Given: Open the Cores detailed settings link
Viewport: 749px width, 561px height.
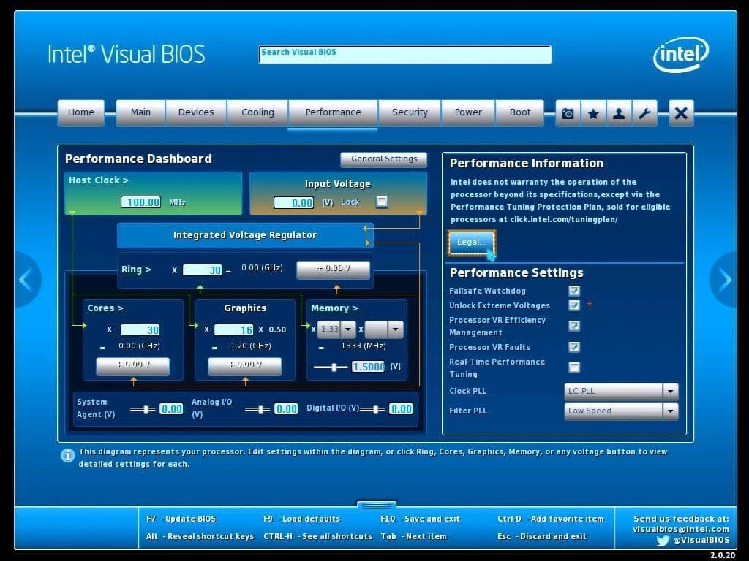Looking at the screenshot, I should (x=105, y=308).
